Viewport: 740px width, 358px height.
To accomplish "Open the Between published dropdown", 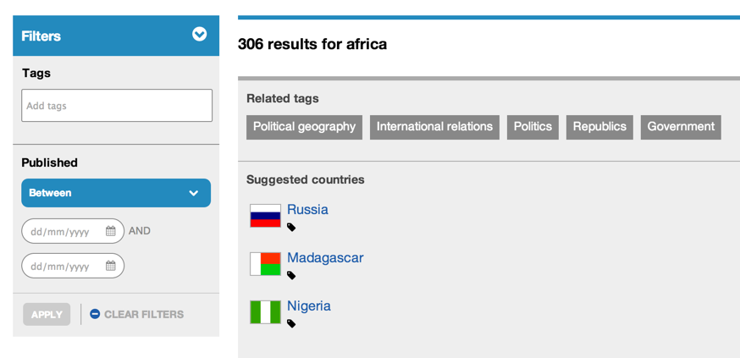I will [116, 193].
